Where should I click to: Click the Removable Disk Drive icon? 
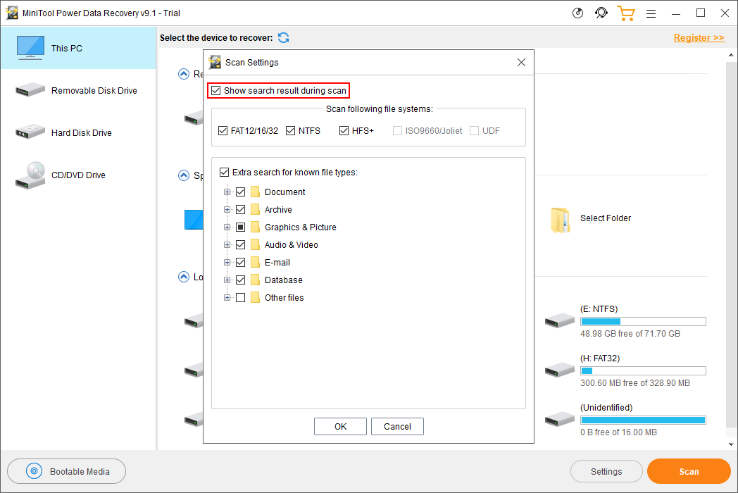(x=30, y=90)
